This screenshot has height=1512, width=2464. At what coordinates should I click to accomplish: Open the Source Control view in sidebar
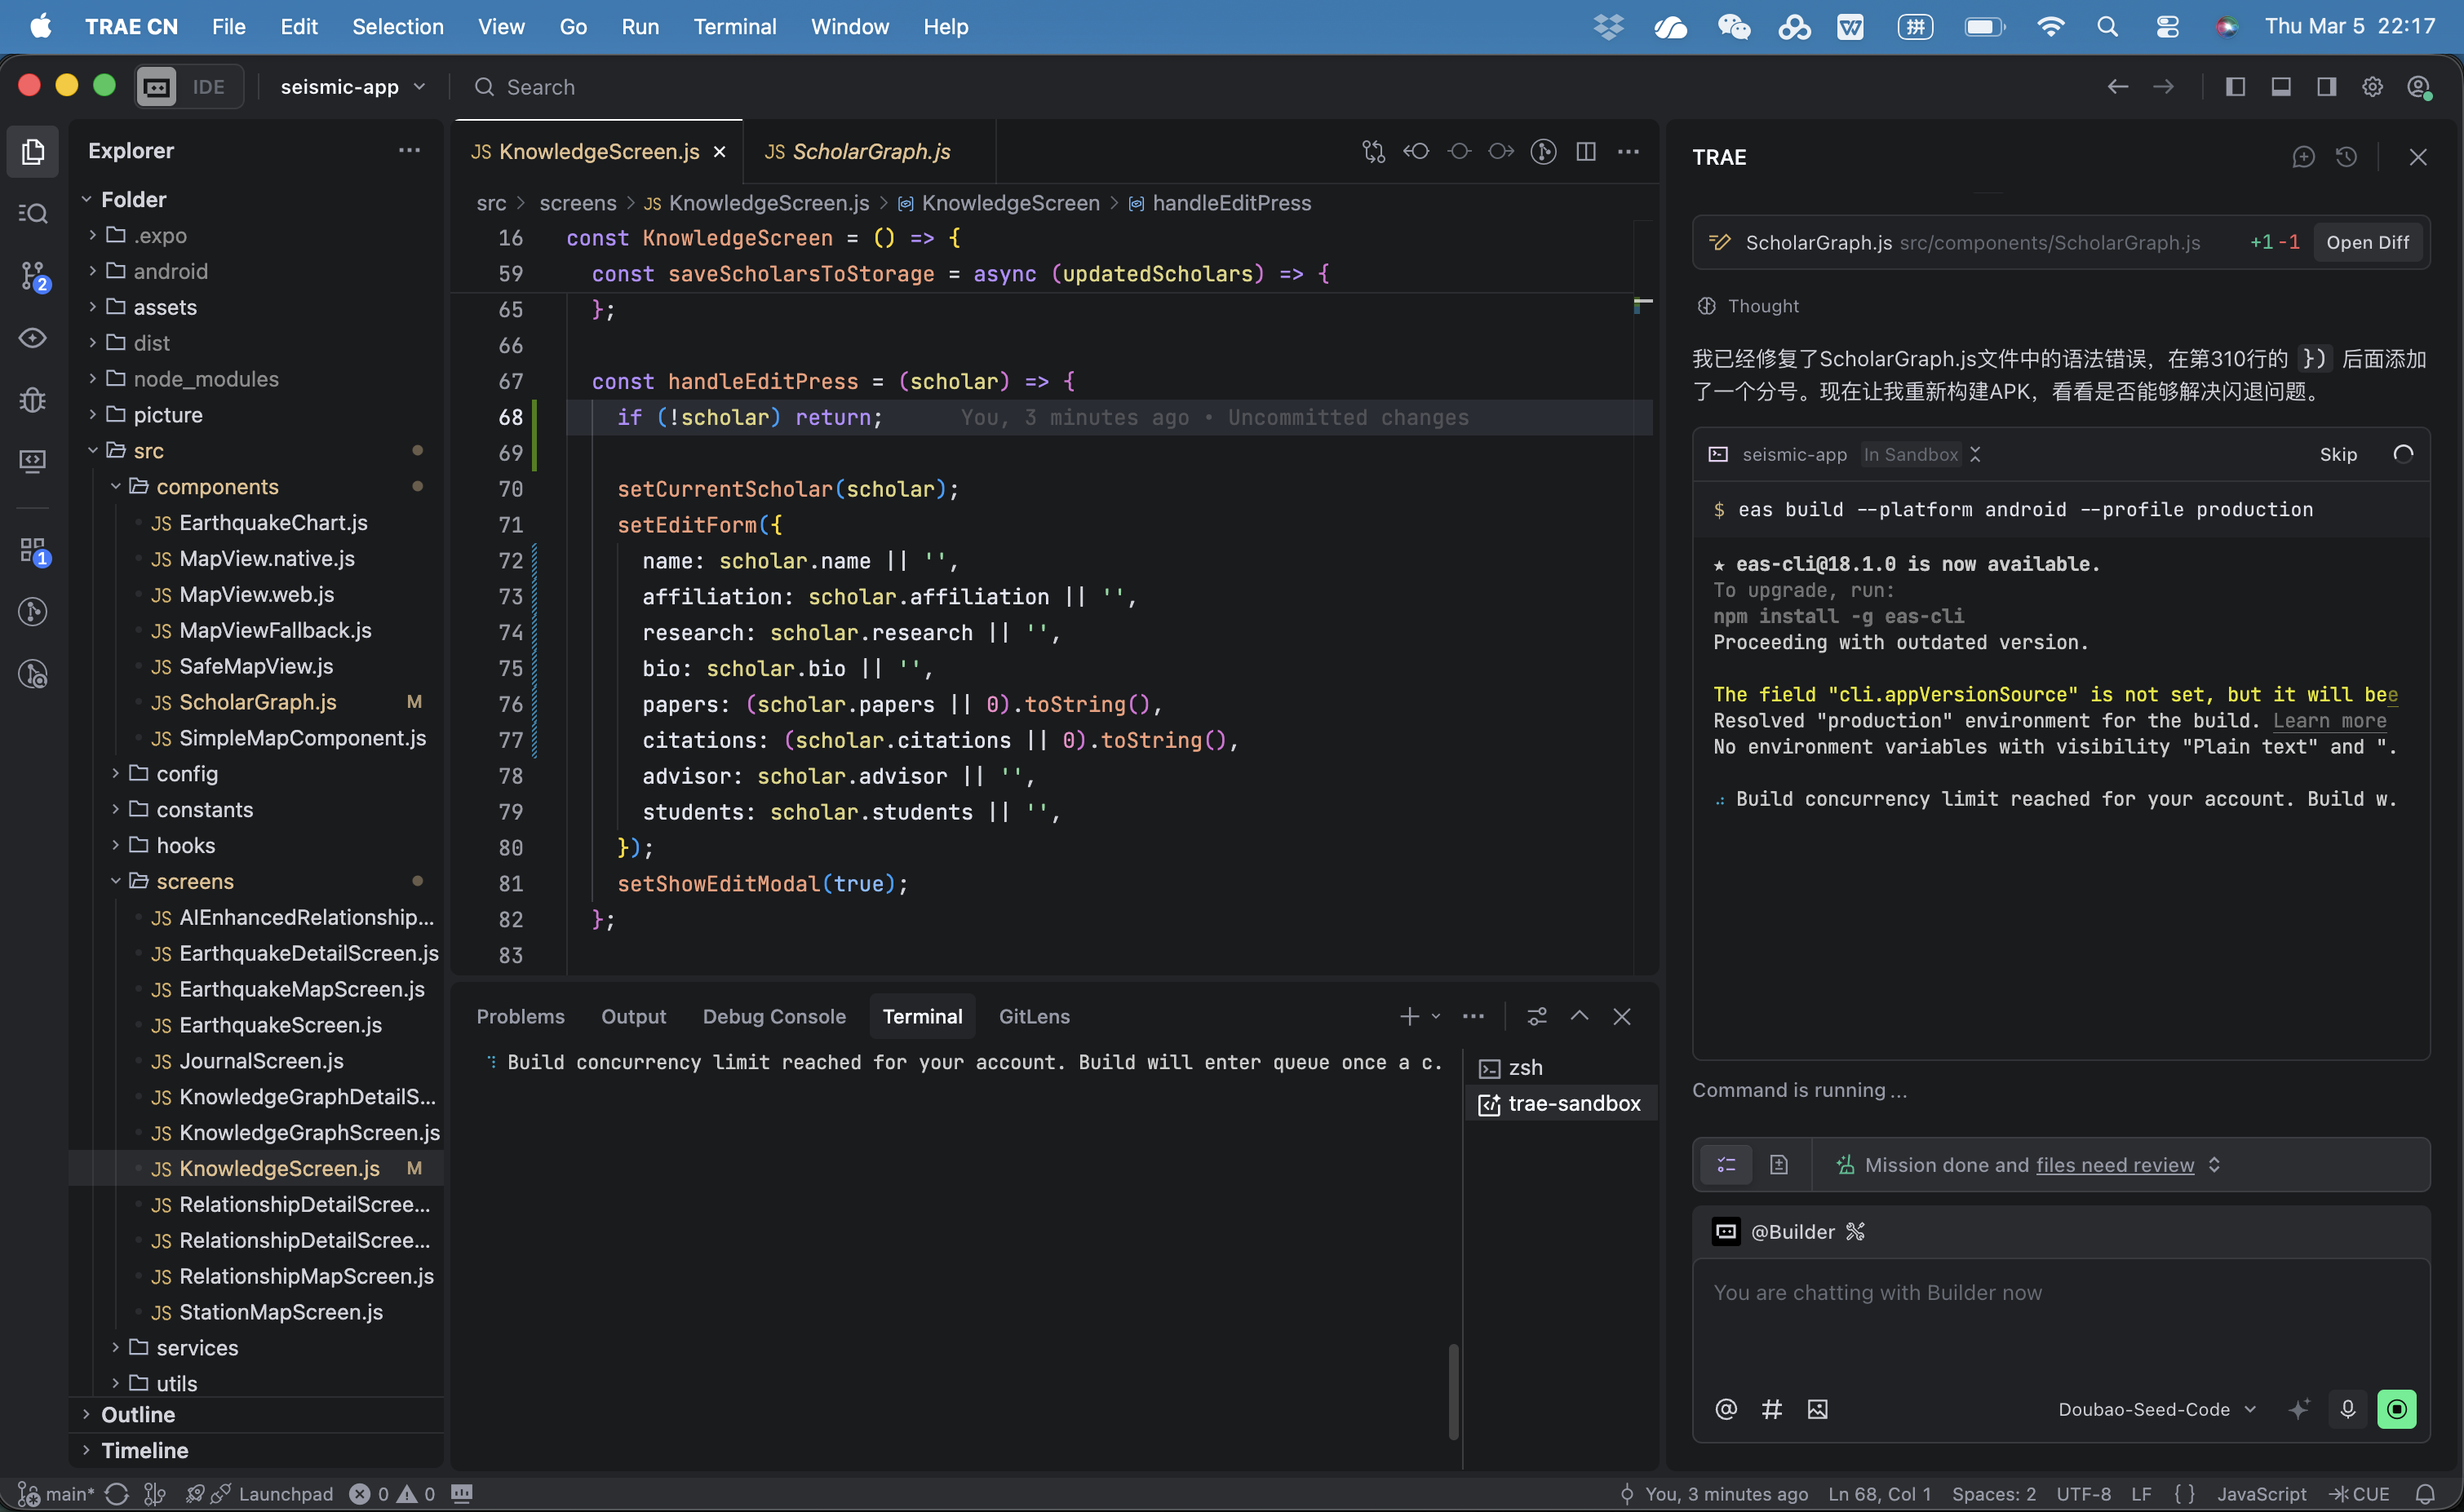point(33,275)
